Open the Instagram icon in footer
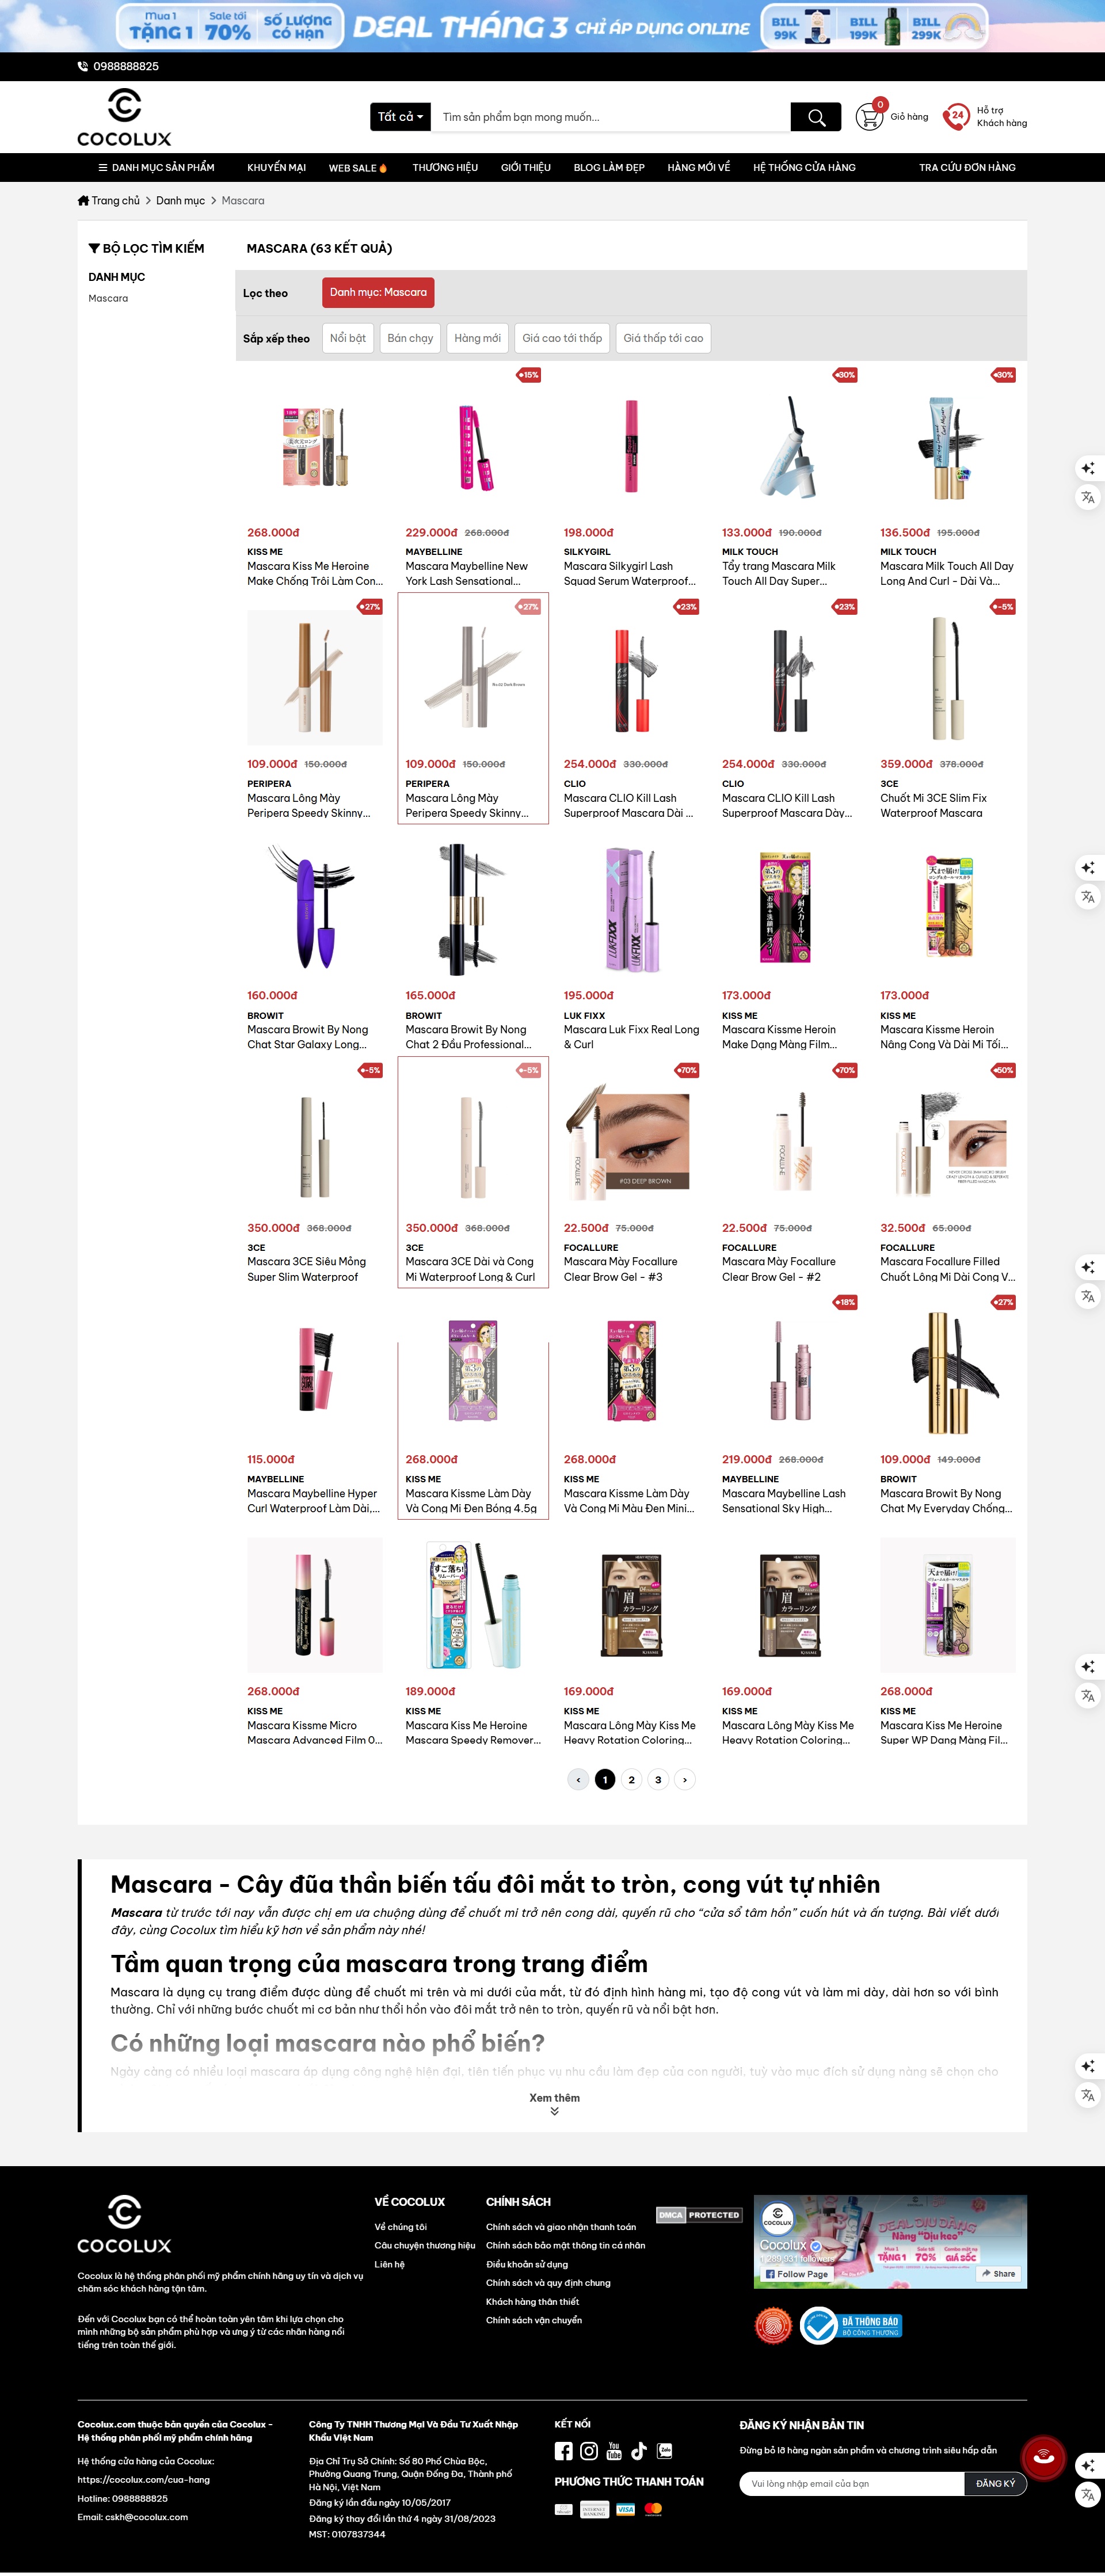 (x=589, y=2451)
